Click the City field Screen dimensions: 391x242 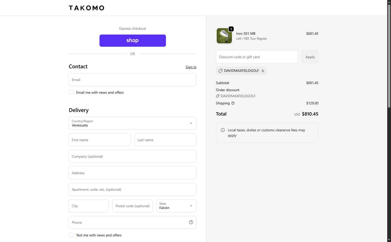pos(89,206)
